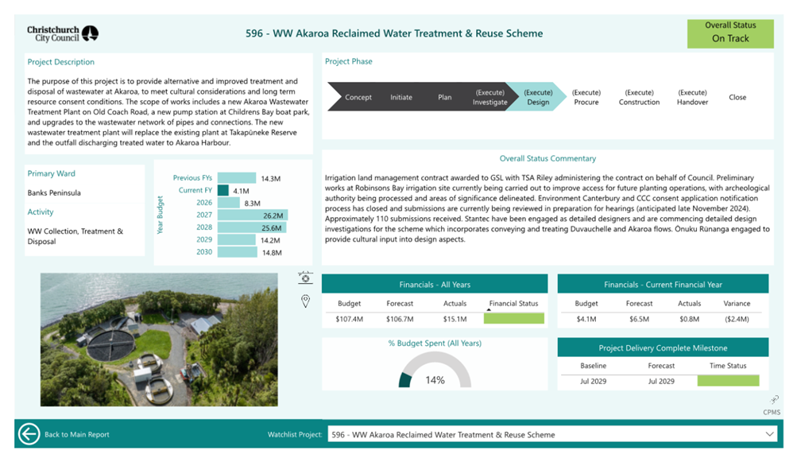
Task: Select the (Execute) Construction phase step
Action: pyautogui.click(x=639, y=97)
